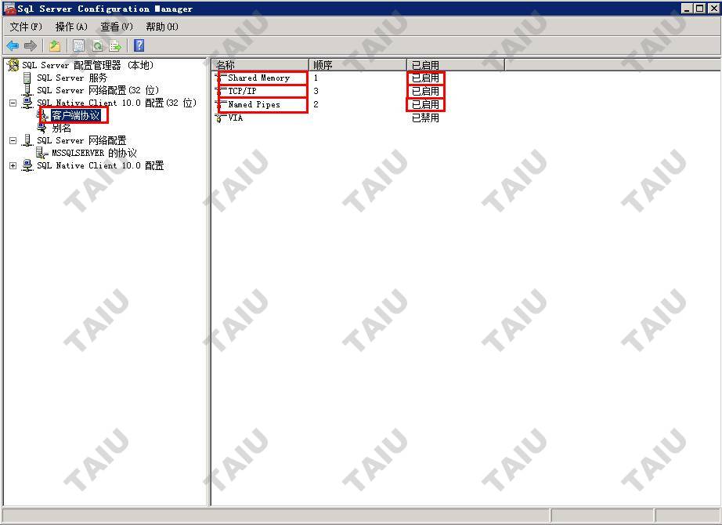Viewport: 722px width, 525px height.
Task: Open the 文件(F) menu
Action: point(26,27)
